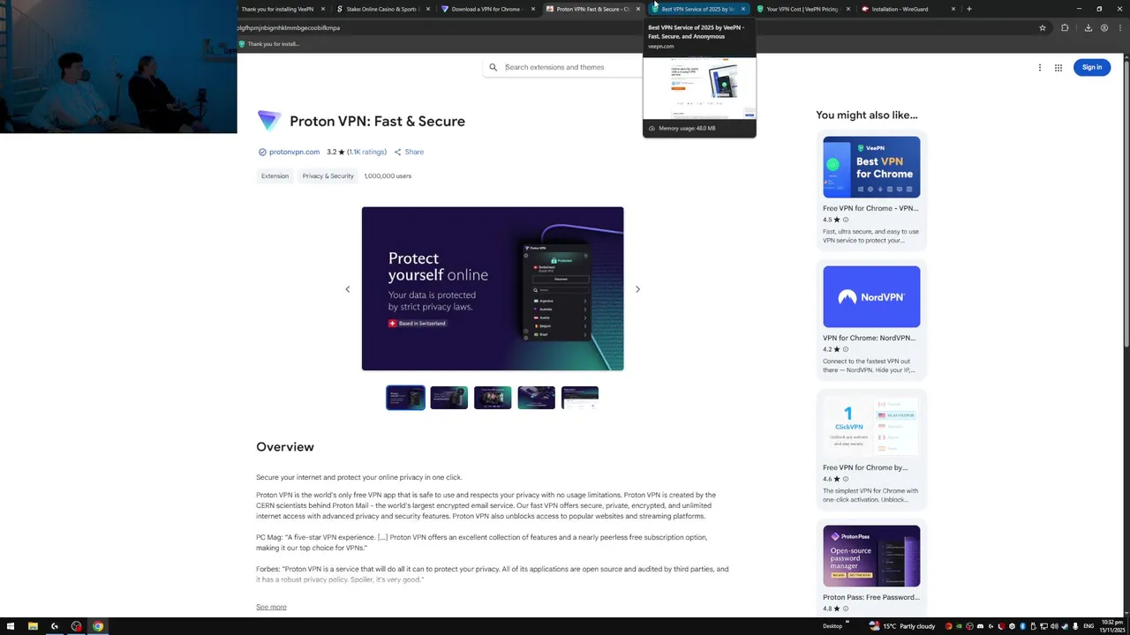1130x635 pixels.
Task: Open File Explorer from the taskbar
Action: [33, 626]
